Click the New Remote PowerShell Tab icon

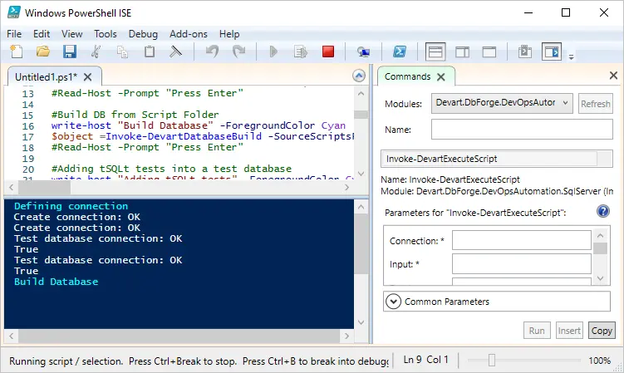[363, 52]
